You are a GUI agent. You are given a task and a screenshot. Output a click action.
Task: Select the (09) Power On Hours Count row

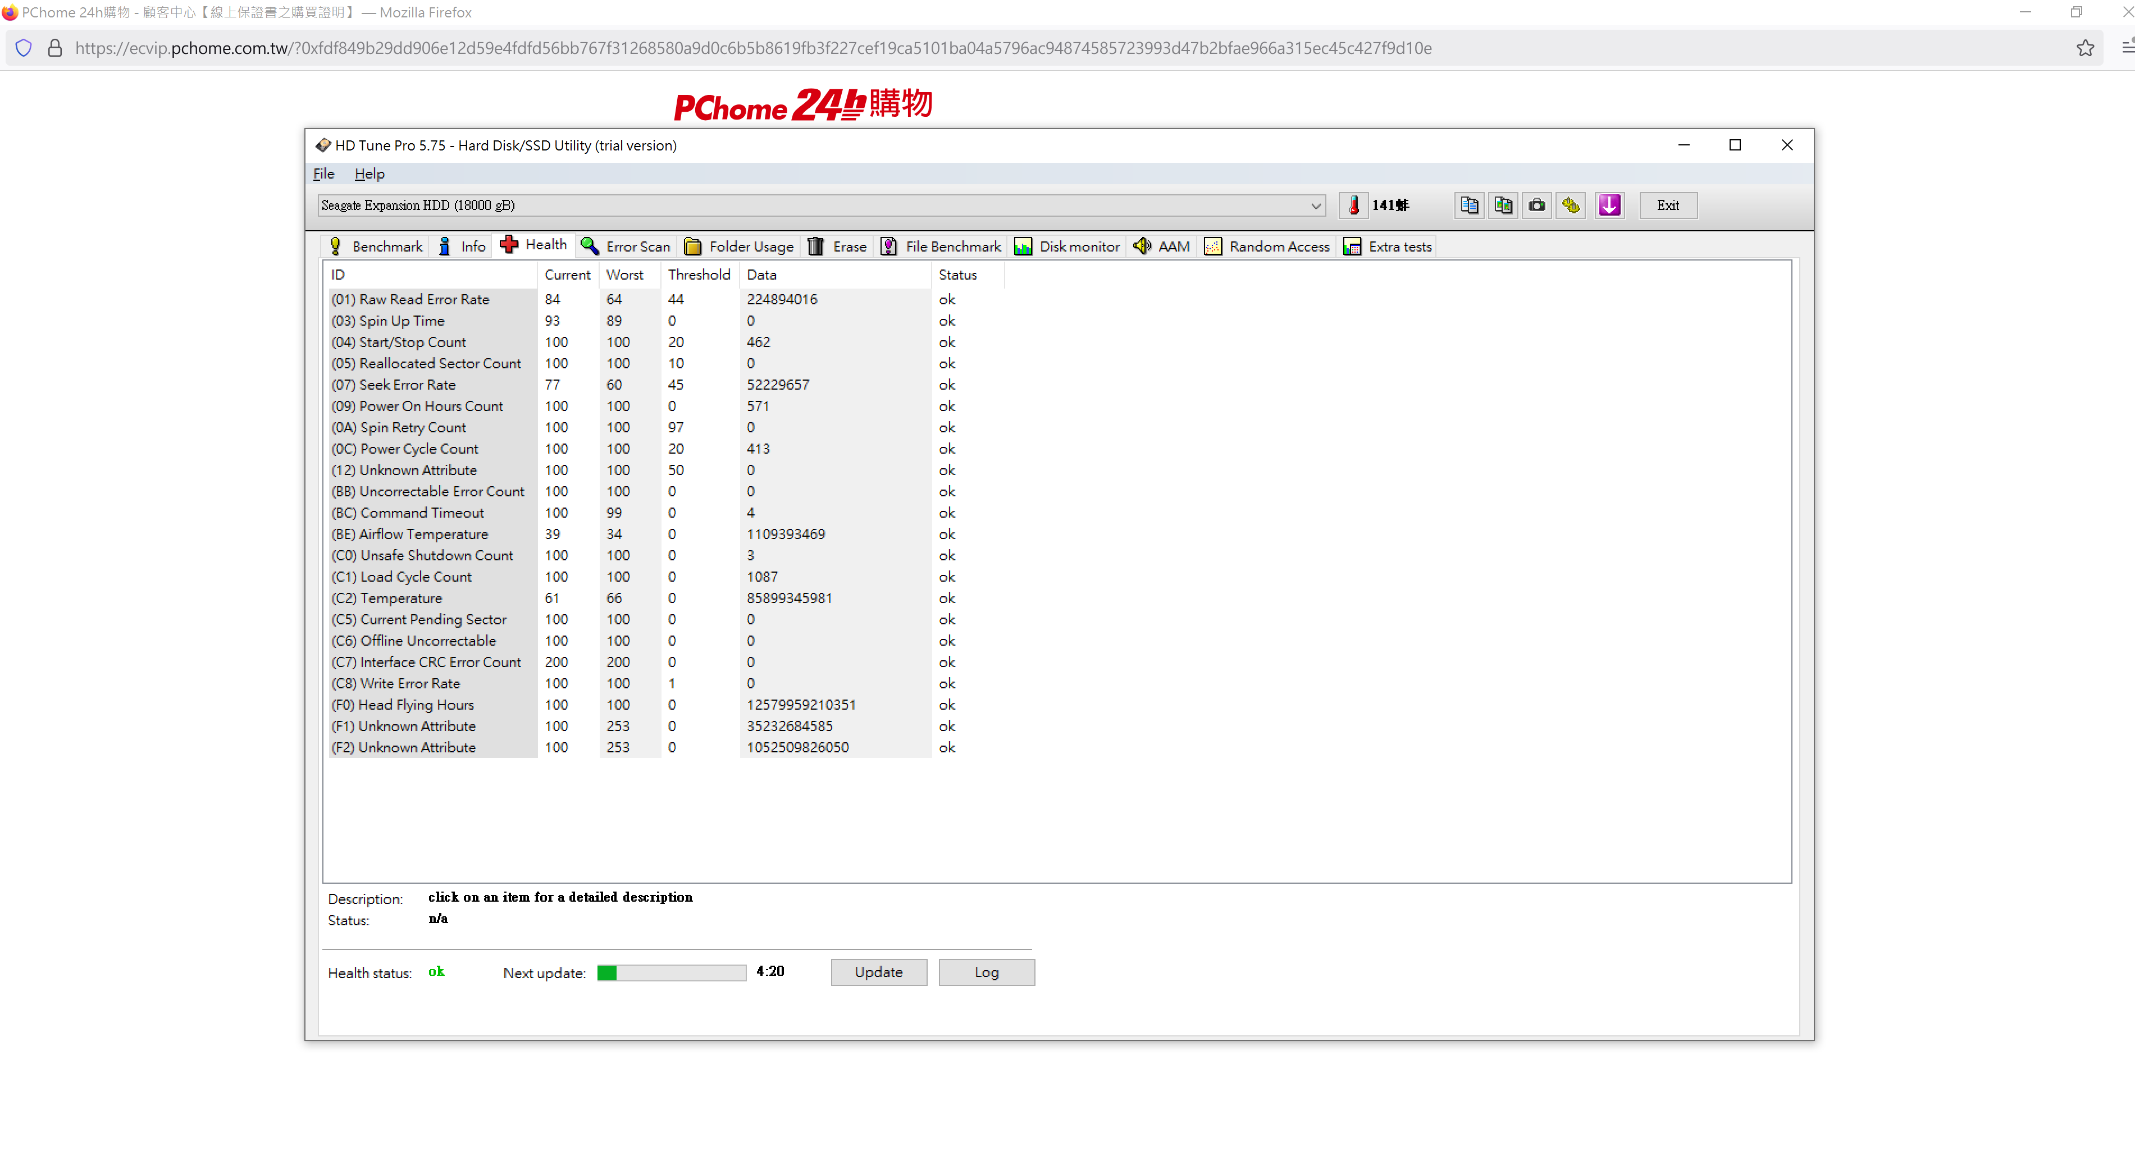[x=667, y=406]
